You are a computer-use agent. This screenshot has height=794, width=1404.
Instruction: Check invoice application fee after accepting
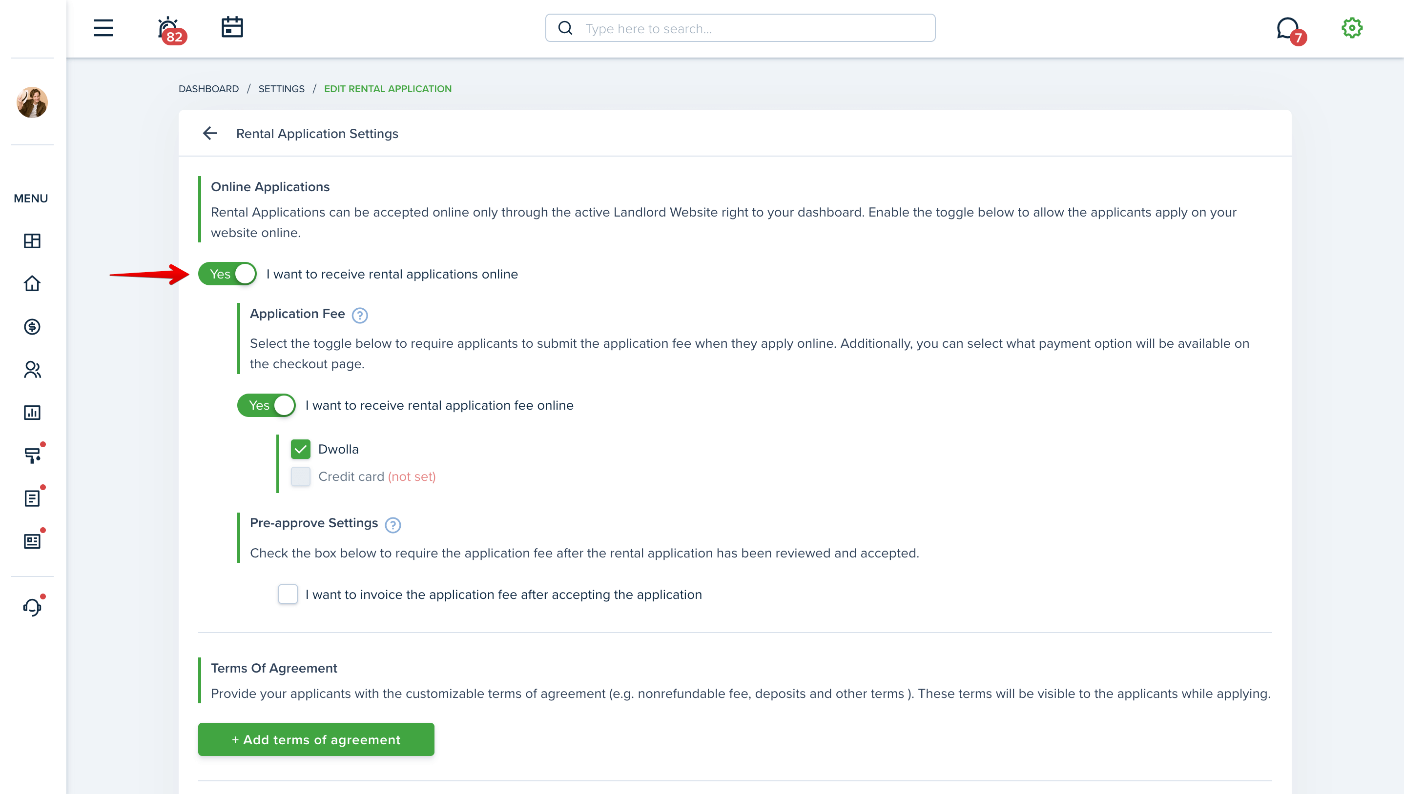coord(288,594)
